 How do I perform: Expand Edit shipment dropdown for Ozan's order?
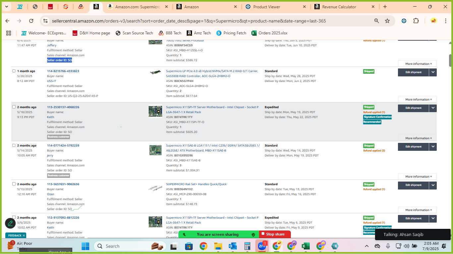point(433,185)
